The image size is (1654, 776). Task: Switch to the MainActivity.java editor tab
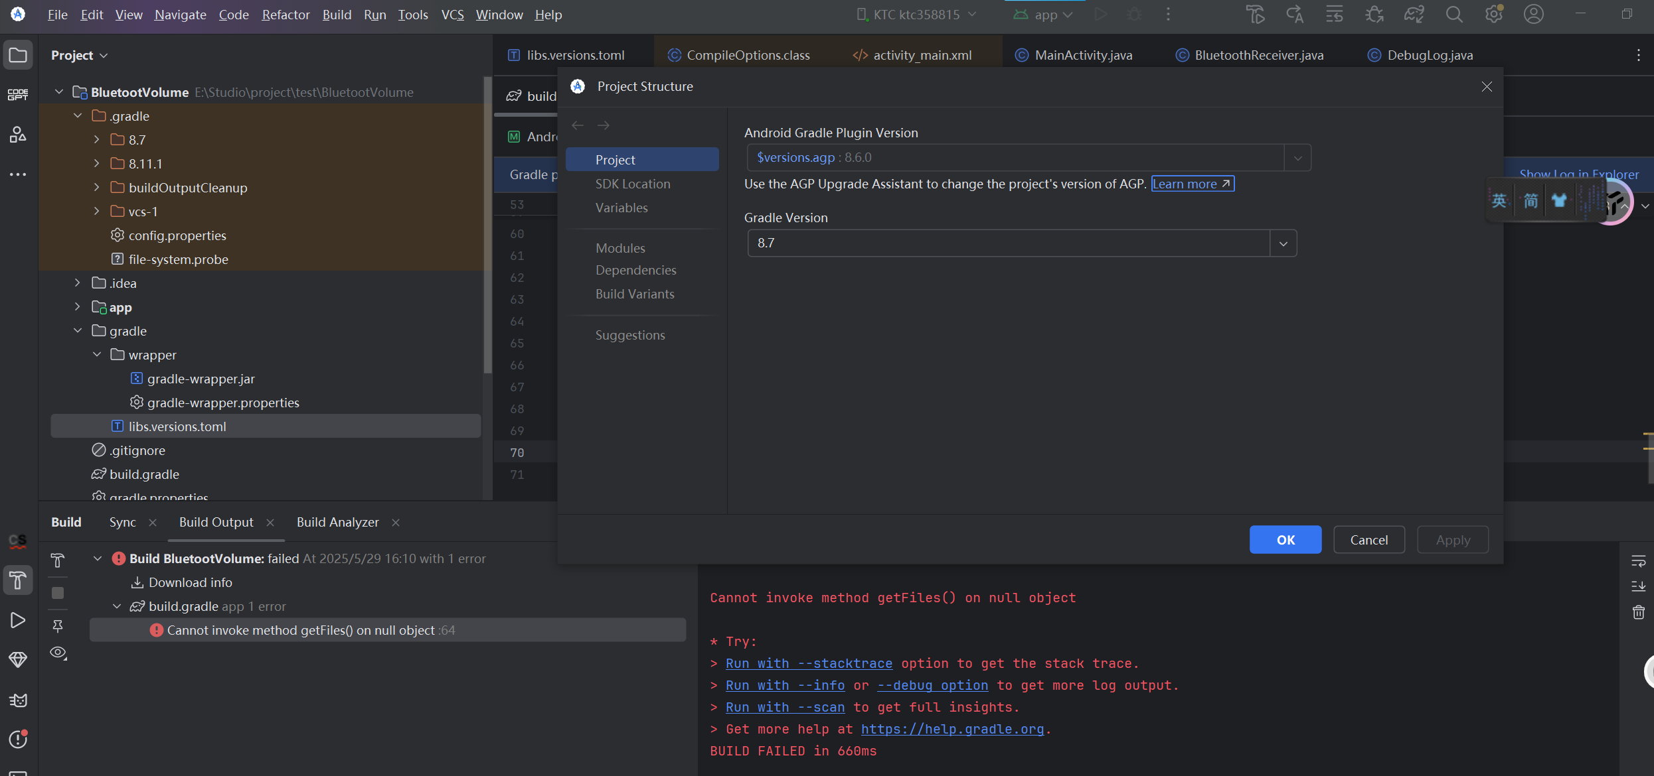coord(1074,55)
